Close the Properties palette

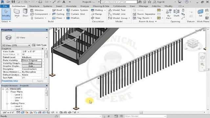(x=47, y=30)
